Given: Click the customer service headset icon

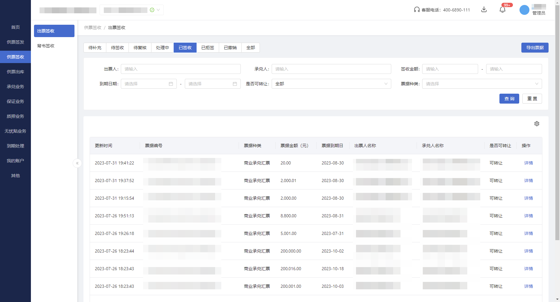Looking at the screenshot, I should pyautogui.click(x=417, y=10).
